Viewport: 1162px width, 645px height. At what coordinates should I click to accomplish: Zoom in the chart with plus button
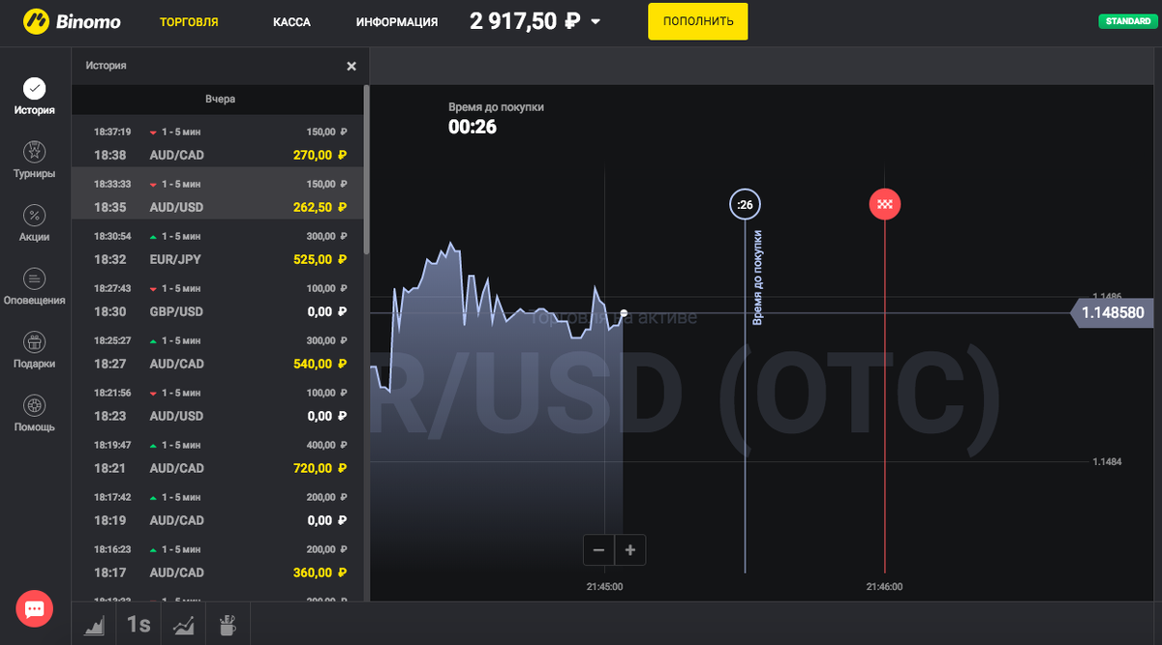click(x=630, y=550)
